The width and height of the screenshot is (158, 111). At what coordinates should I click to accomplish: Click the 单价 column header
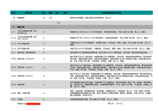click(57, 13)
